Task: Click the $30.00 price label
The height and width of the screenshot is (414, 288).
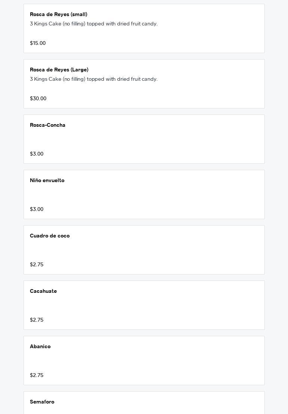Action: (38, 99)
